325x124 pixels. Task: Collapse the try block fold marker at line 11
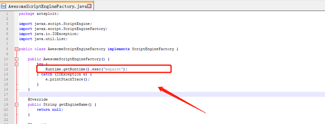click(x=16, y=64)
